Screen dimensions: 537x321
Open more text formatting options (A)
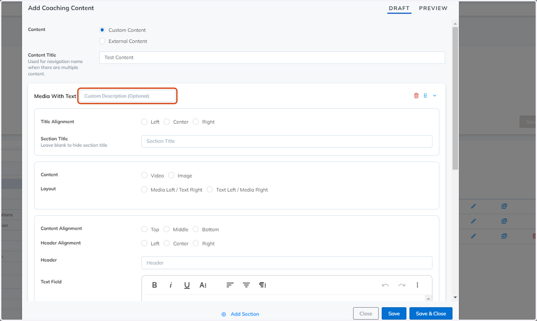coord(203,285)
